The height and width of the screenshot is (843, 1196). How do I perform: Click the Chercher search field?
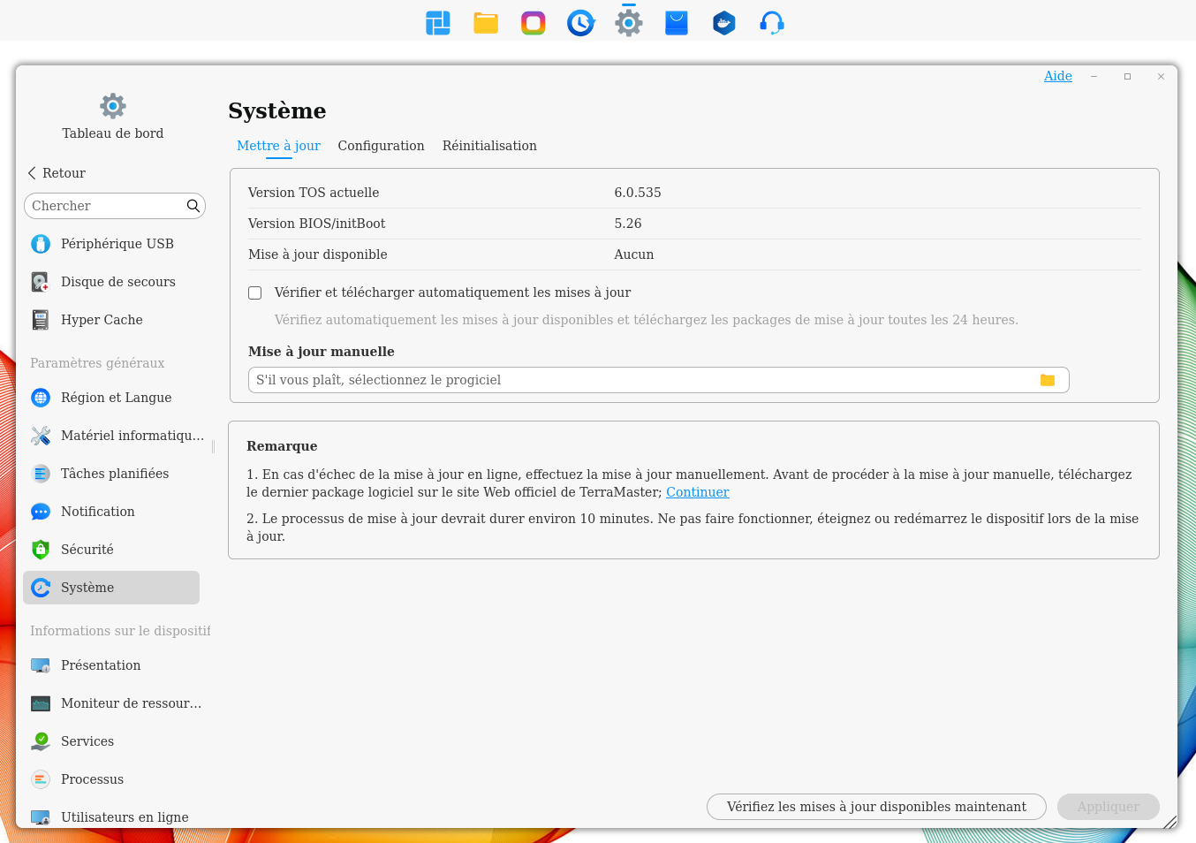click(x=104, y=206)
